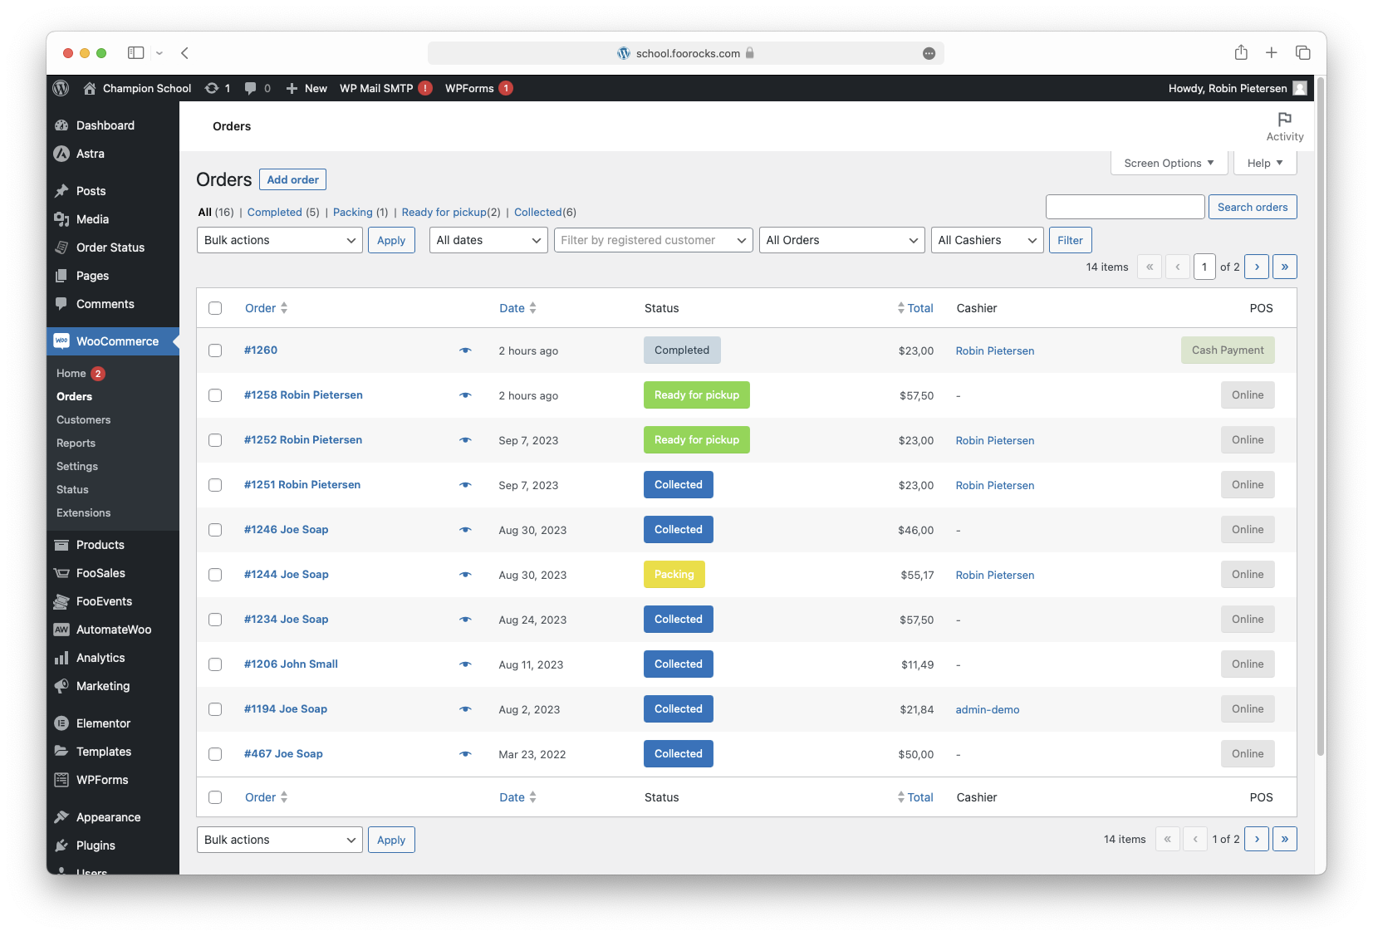Sort table by the top Order column header

pos(266,308)
